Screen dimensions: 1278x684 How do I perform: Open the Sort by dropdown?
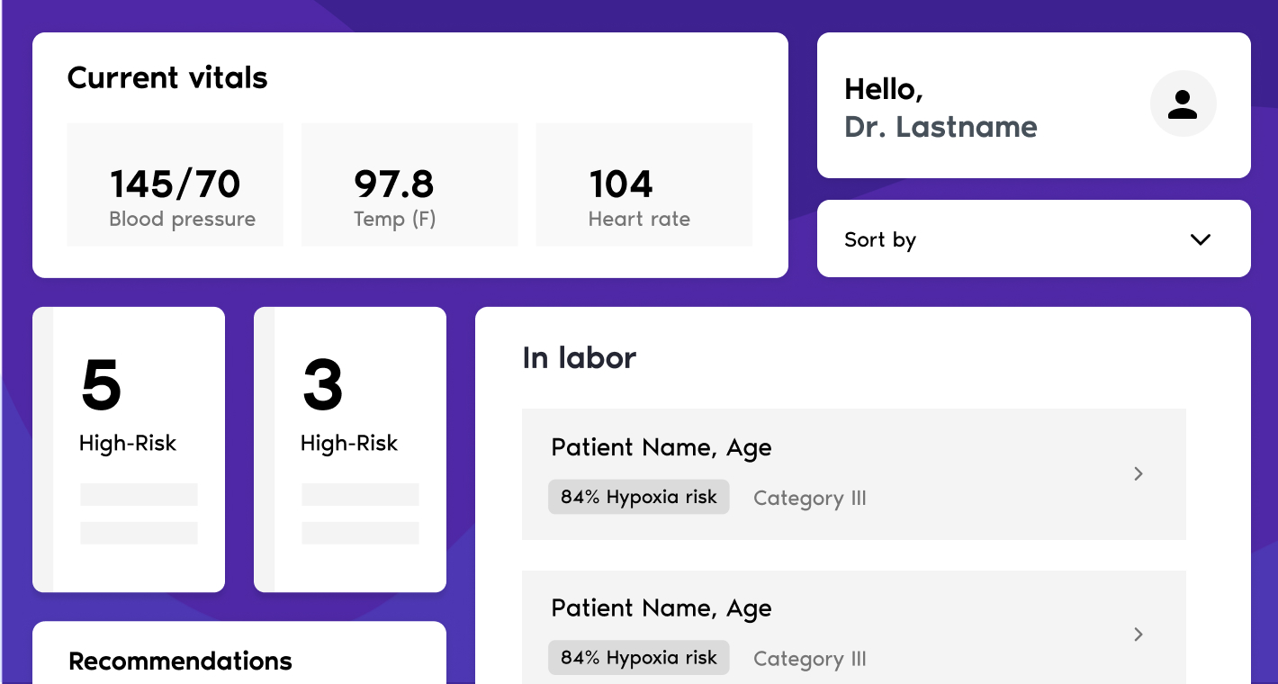point(1032,239)
